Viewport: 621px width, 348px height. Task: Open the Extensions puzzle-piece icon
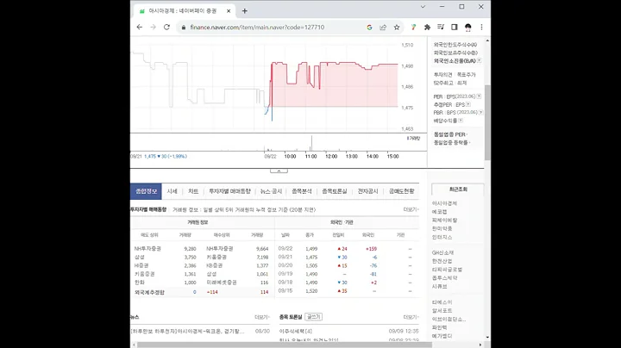pos(427,28)
